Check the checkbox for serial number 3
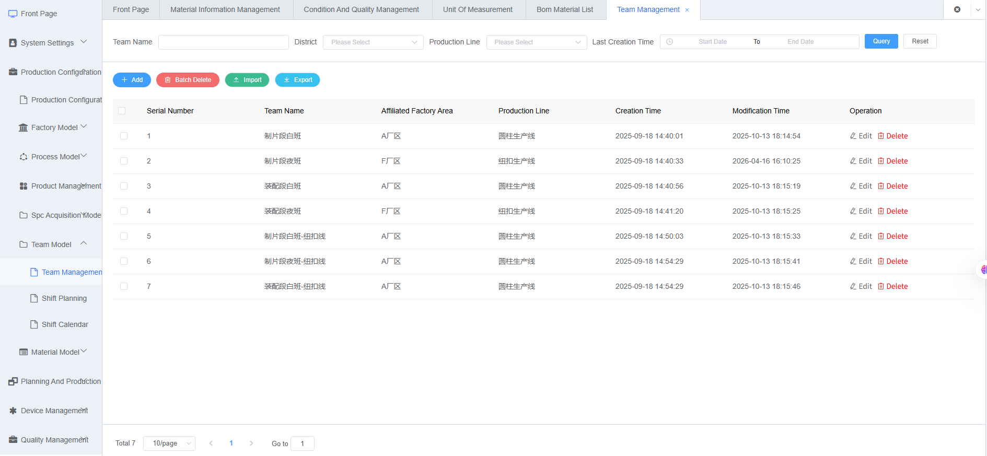The image size is (987, 456). coord(124,186)
